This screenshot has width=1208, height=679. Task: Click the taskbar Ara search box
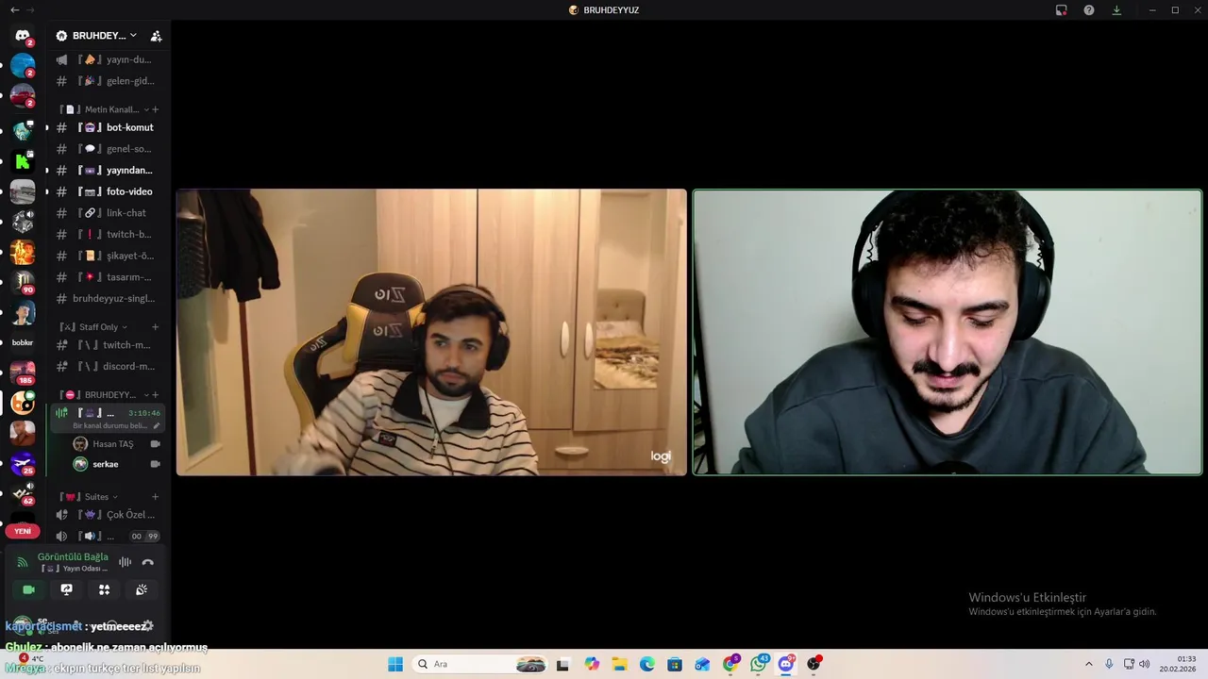pyautogui.click(x=481, y=664)
